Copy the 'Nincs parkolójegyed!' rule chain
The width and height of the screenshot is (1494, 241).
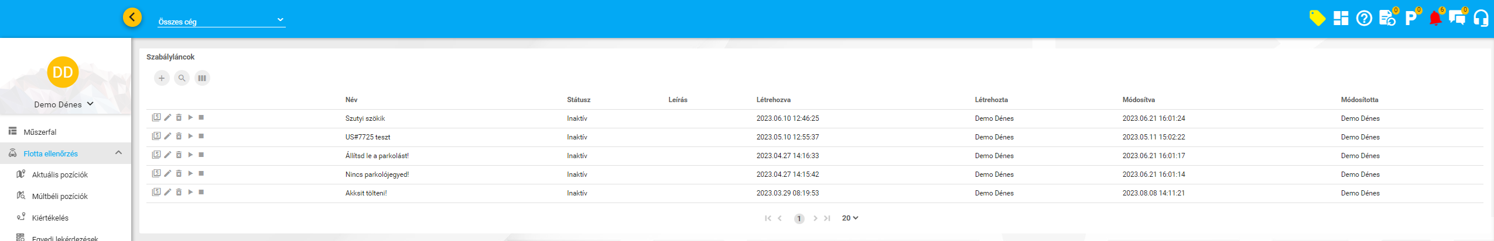coord(156,173)
